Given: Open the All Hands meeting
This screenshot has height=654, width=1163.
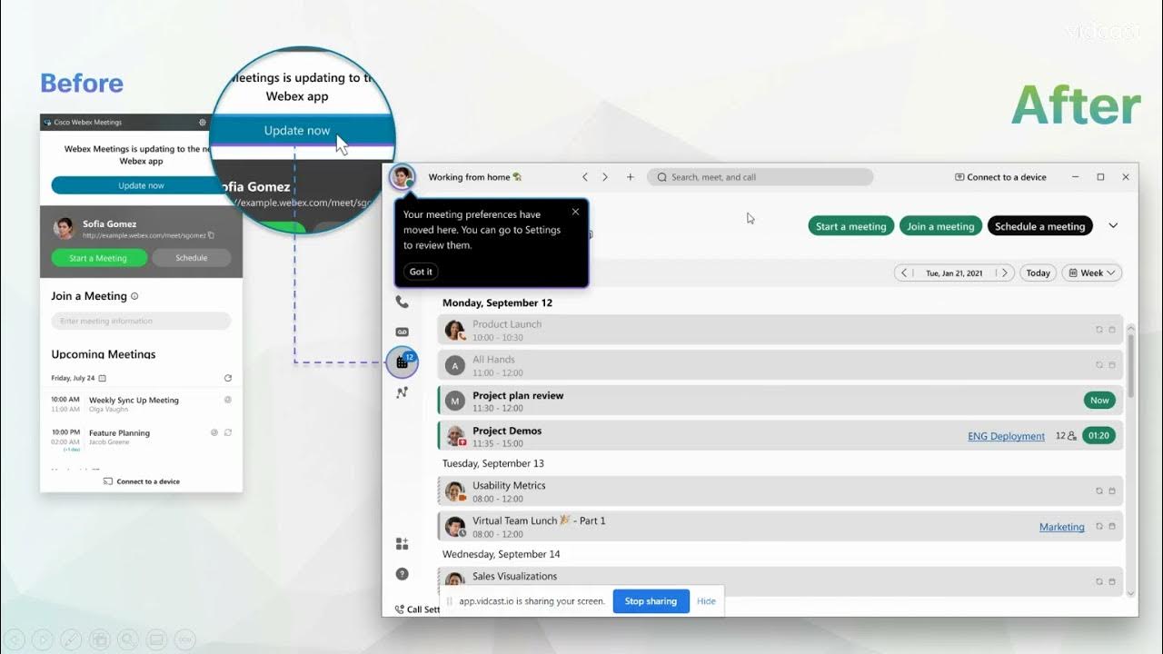Looking at the screenshot, I should [780, 365].
